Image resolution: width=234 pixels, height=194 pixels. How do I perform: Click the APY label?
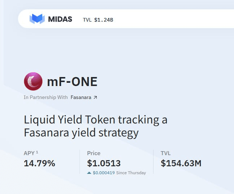[x=29, y=153]
